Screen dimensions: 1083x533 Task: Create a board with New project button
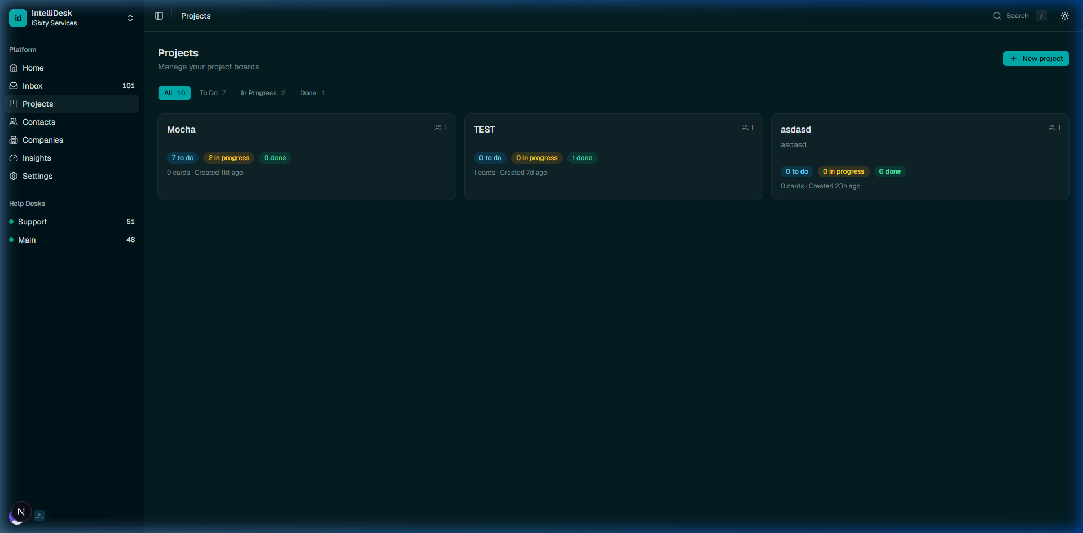point(1036,58)
